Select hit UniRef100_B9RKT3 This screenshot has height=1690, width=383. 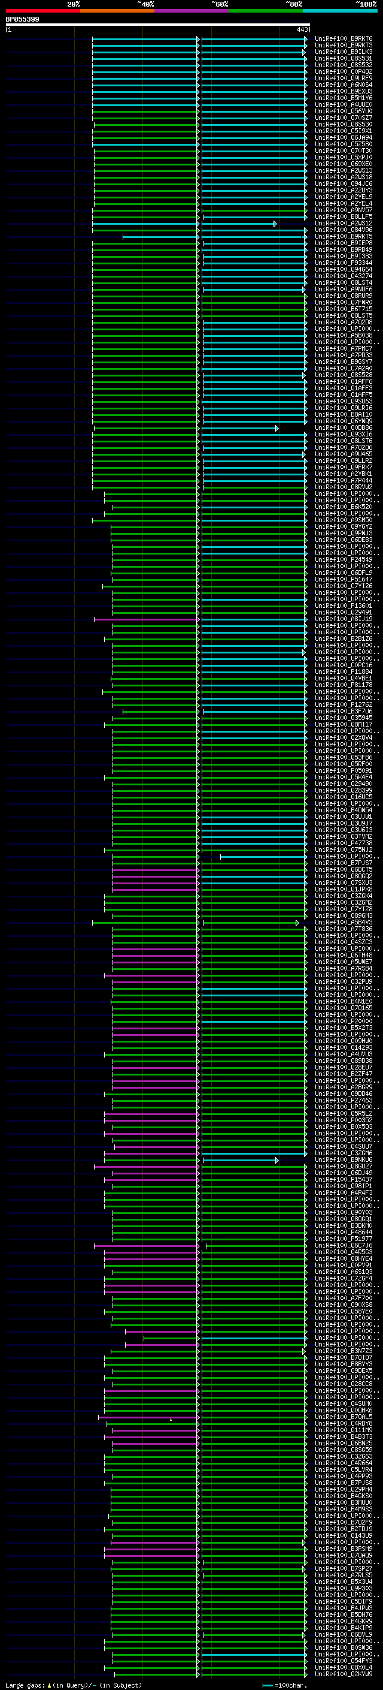pyautogui.click(x=344, y=46)
